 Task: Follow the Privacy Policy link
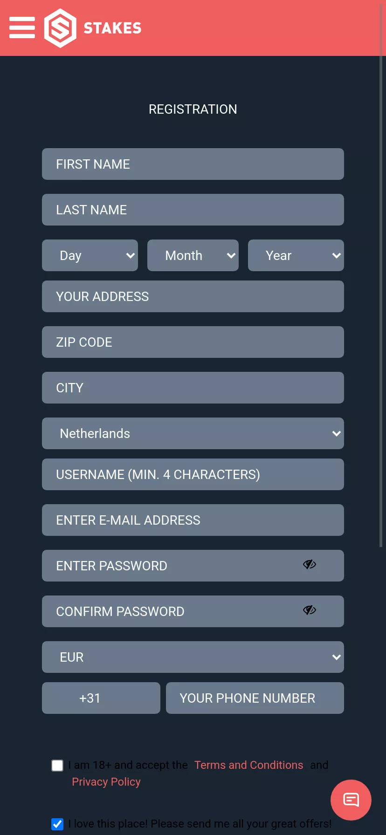click(x=106, y=782)
